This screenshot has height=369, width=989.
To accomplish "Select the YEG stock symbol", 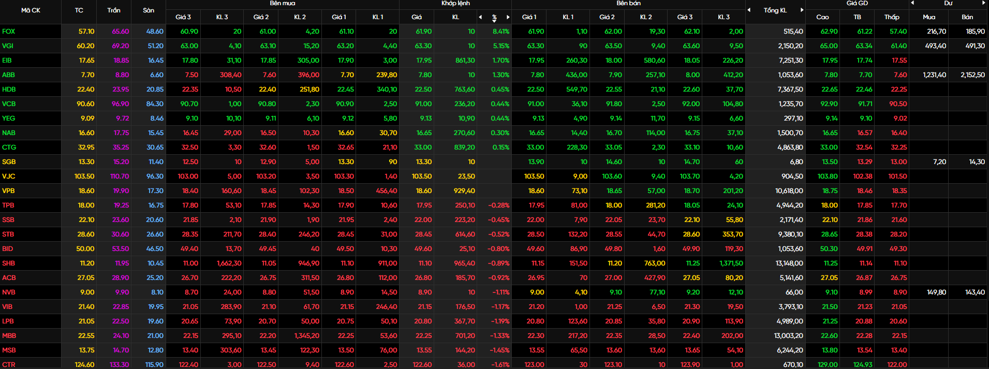I will click(9, 119).
